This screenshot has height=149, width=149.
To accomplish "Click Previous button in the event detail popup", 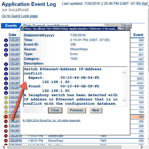I will [76, 110].
